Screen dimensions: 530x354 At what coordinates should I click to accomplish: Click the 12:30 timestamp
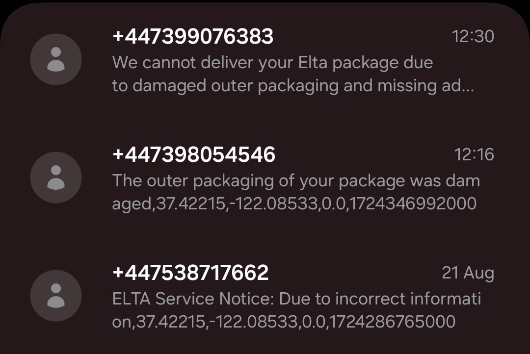[473, 36]
